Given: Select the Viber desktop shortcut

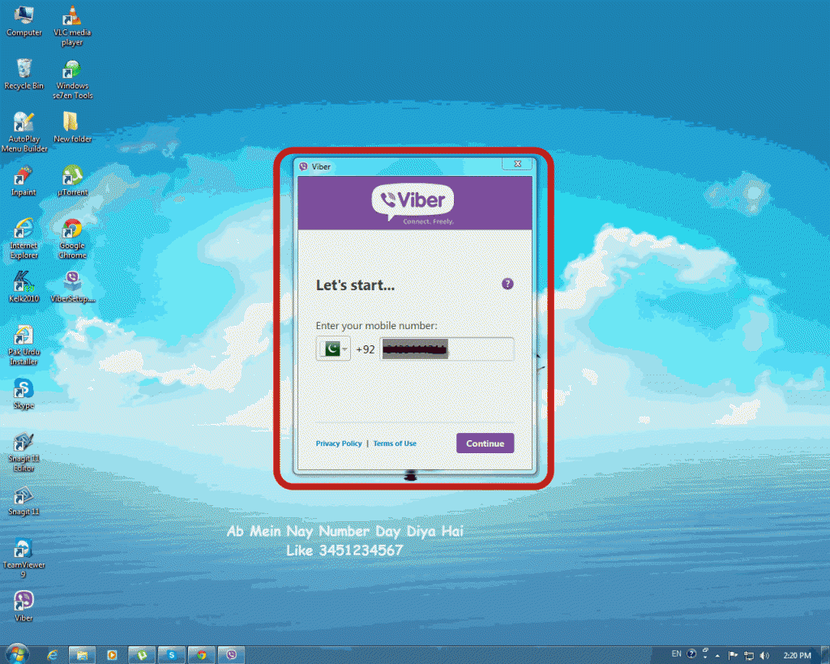Looking at the screenshot, I should (x=24, y=606).
